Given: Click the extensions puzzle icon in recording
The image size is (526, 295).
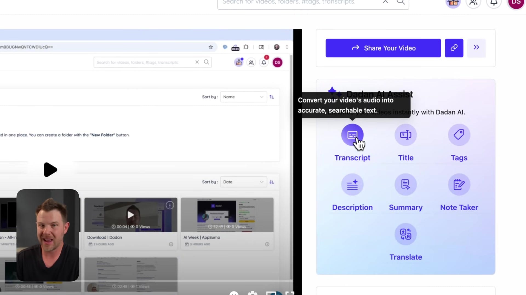Looking at the screenshot, I should (246, 47).
